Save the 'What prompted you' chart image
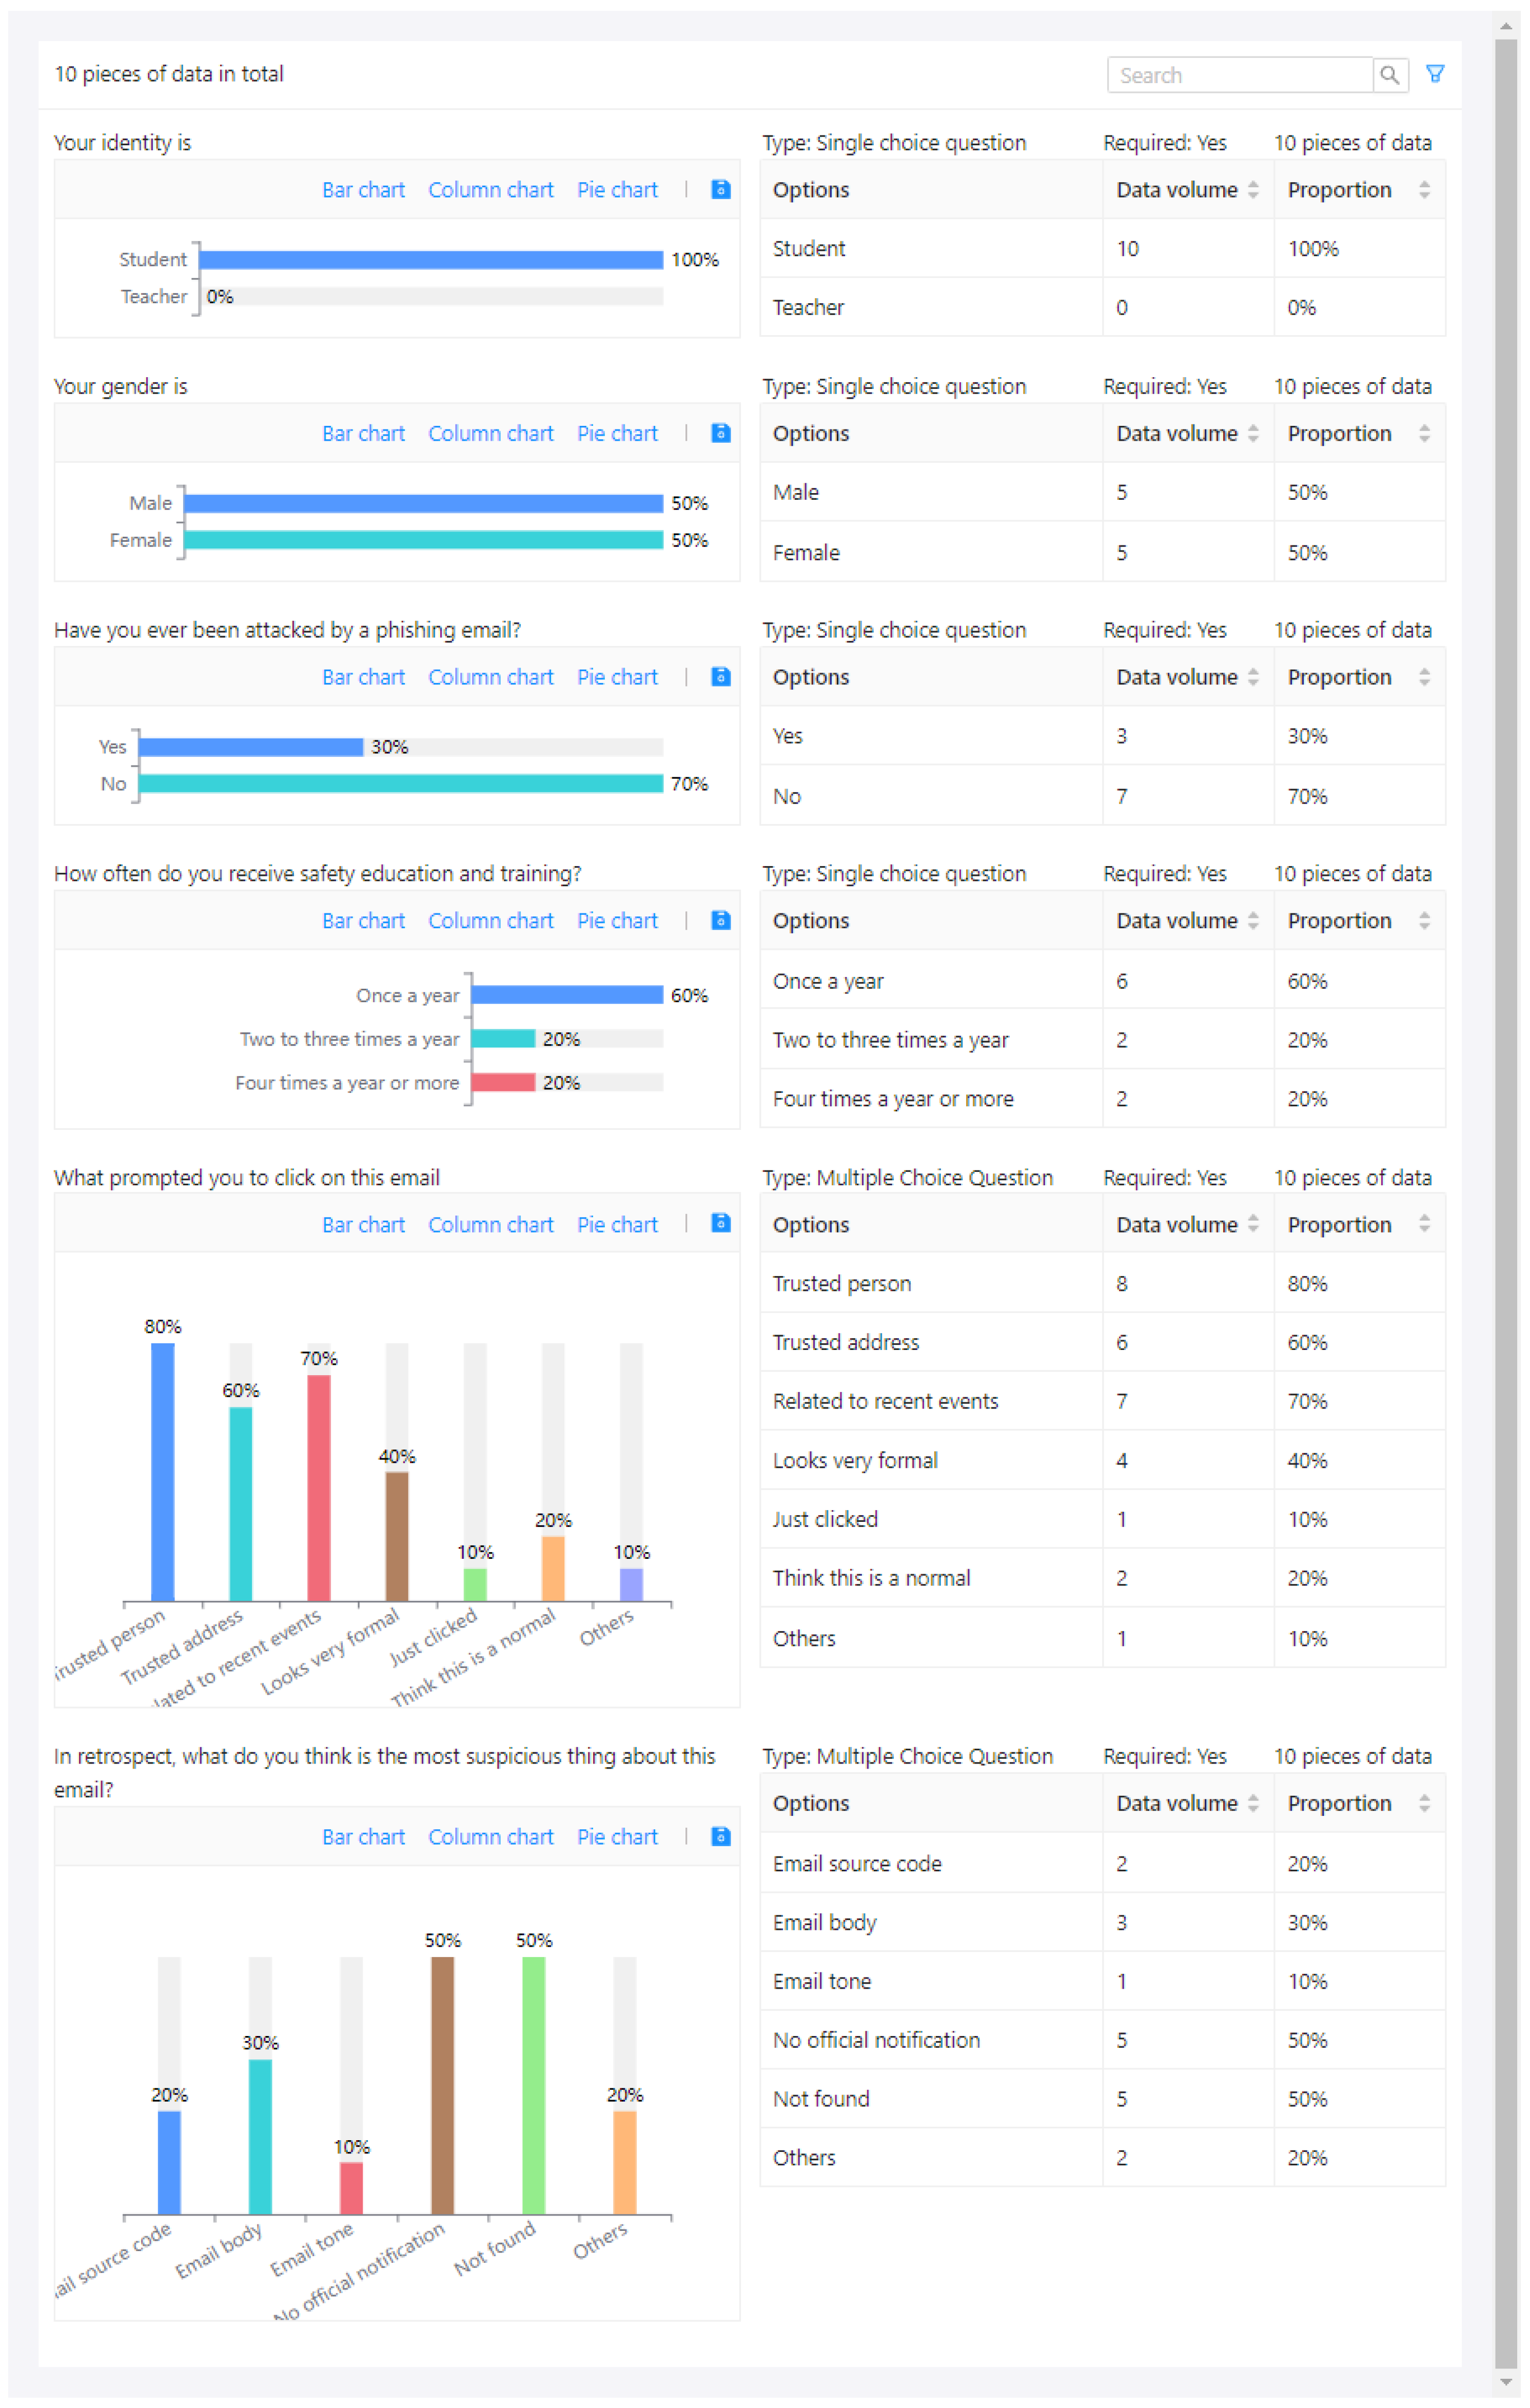 (720, 1223)
